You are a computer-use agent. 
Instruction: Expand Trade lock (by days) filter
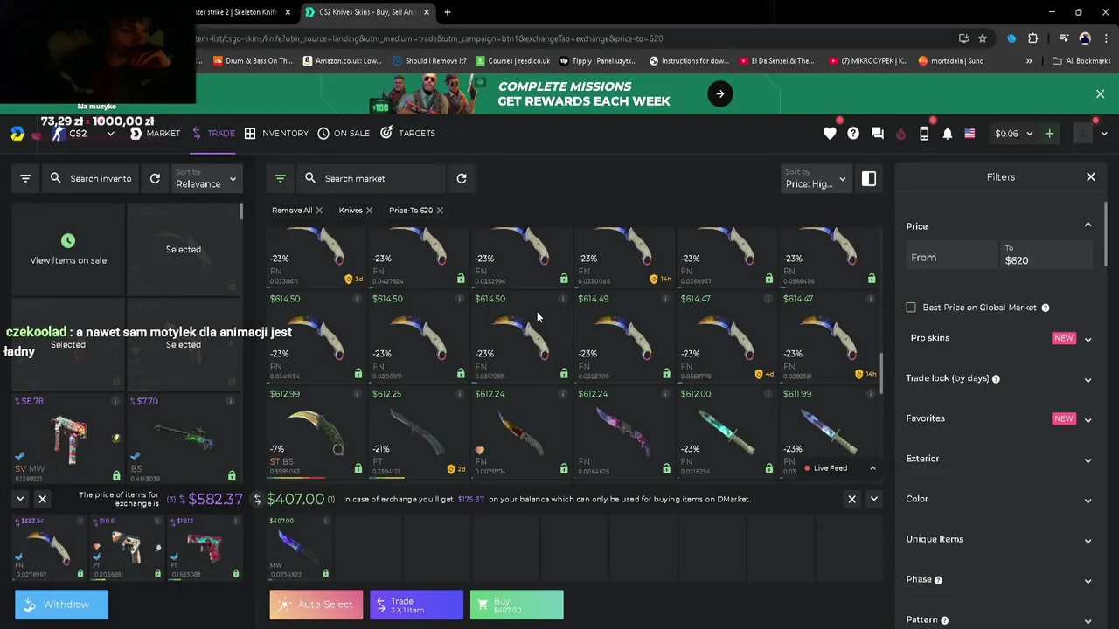(1088, 379)
